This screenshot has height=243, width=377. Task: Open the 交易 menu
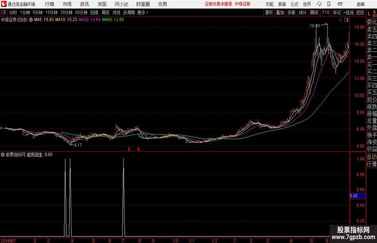click(162, 4)
